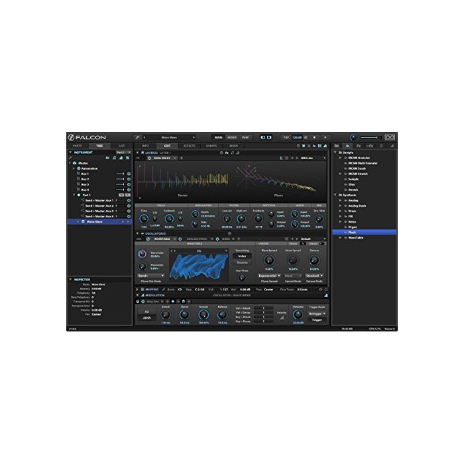
Task: Toggle power for Aux 1
Action: [x=129, y=174]
